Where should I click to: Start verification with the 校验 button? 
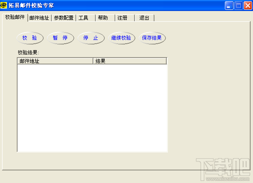(x=30, y=38)
